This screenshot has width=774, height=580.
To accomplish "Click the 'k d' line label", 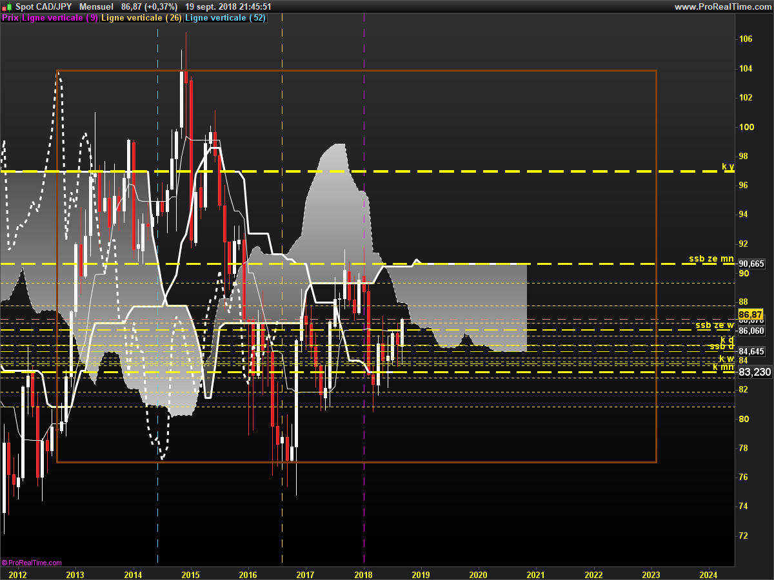I will [x=727, y=339].
